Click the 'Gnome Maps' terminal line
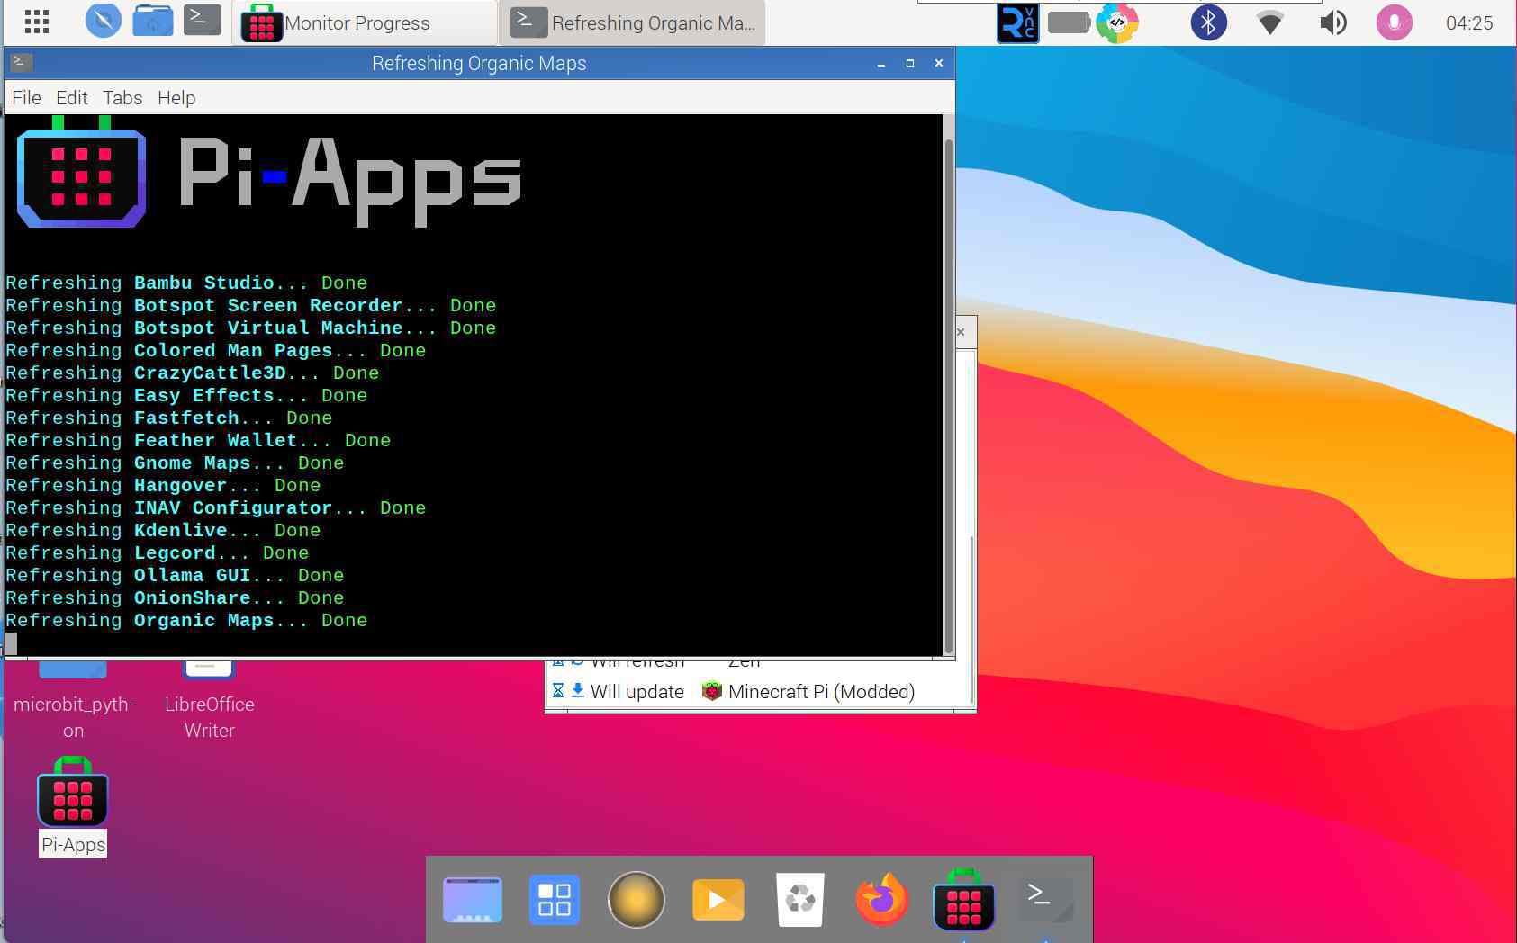The image size is (1517, 943). point(175,463)
